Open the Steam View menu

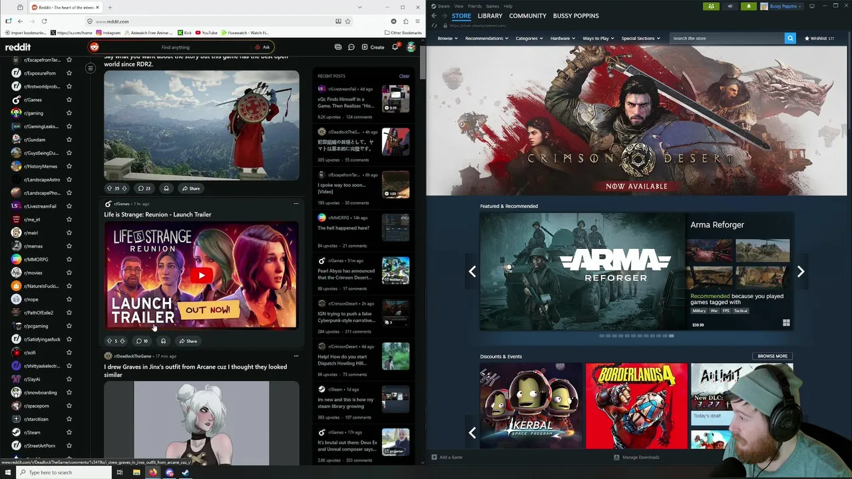click(459, 6)
